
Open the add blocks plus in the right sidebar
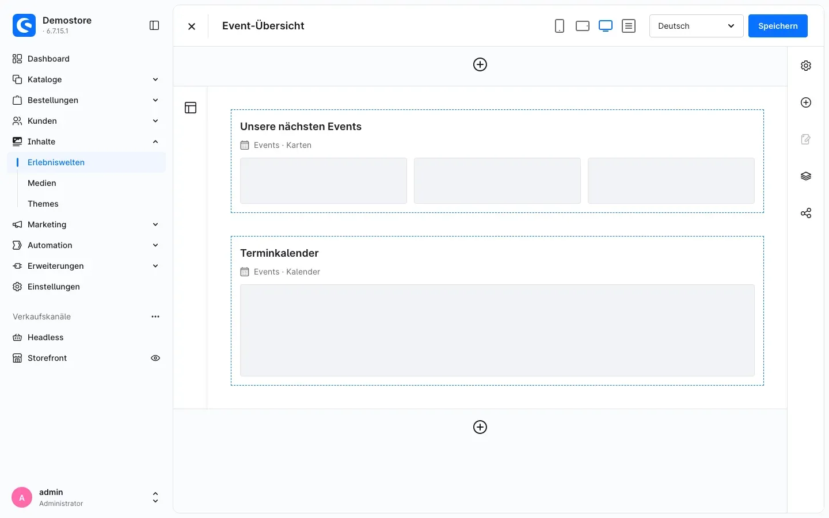pyautogui.click(x=806, y=102)
